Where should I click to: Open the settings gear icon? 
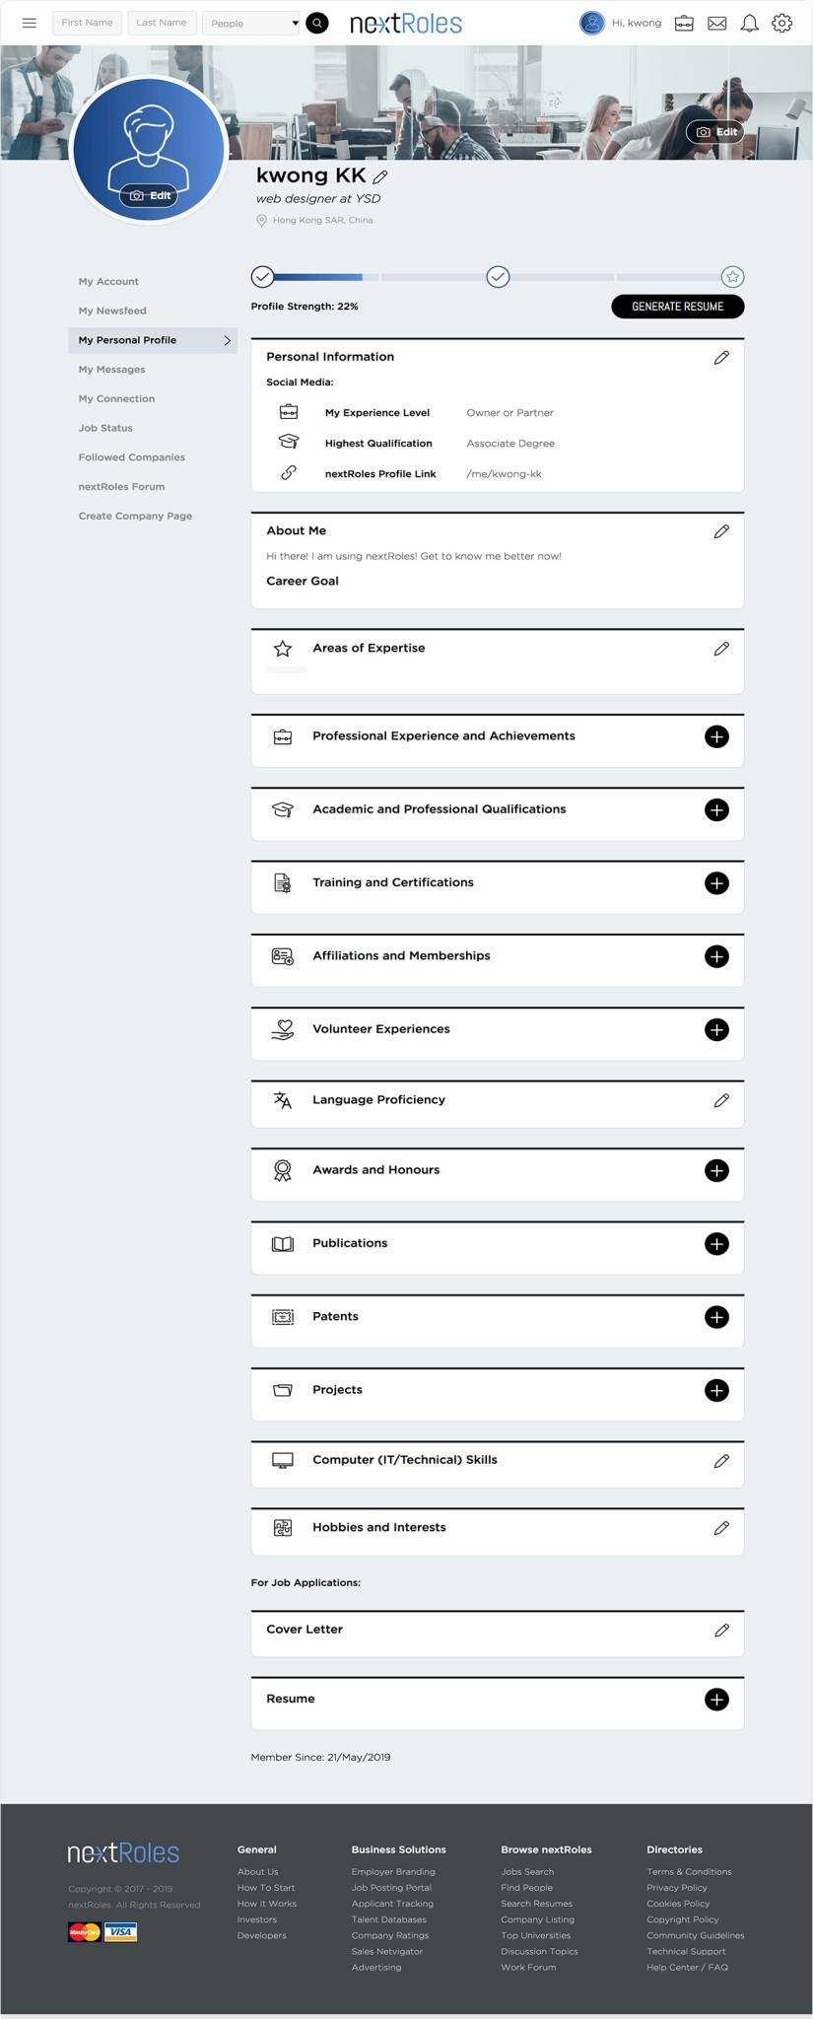point(782,23)
